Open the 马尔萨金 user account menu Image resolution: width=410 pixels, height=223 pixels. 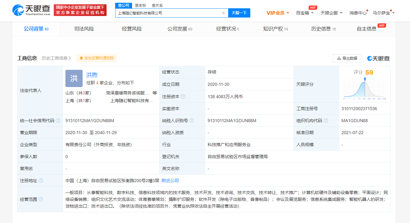(383, 13)
